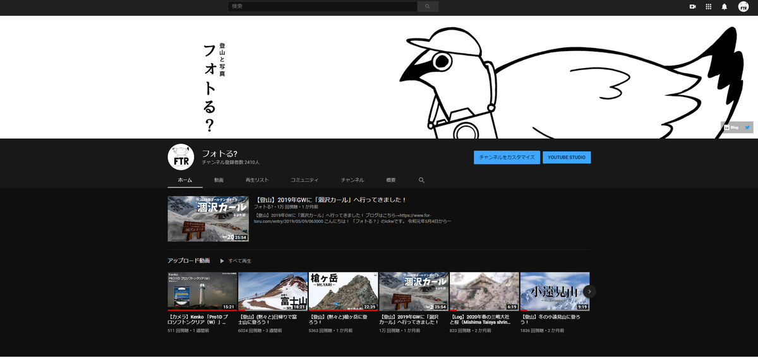Open the notifications bell
Viewport: 758px width, 360px height.
[x=725, y=6]
